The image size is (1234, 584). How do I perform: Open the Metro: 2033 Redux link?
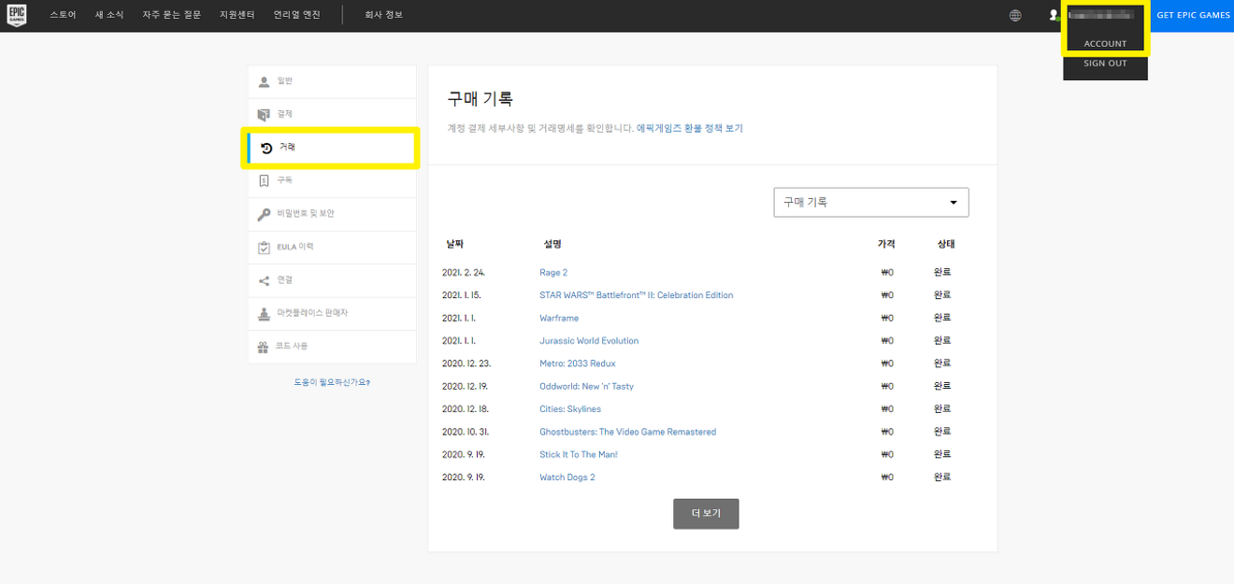(x=578, y=363)
